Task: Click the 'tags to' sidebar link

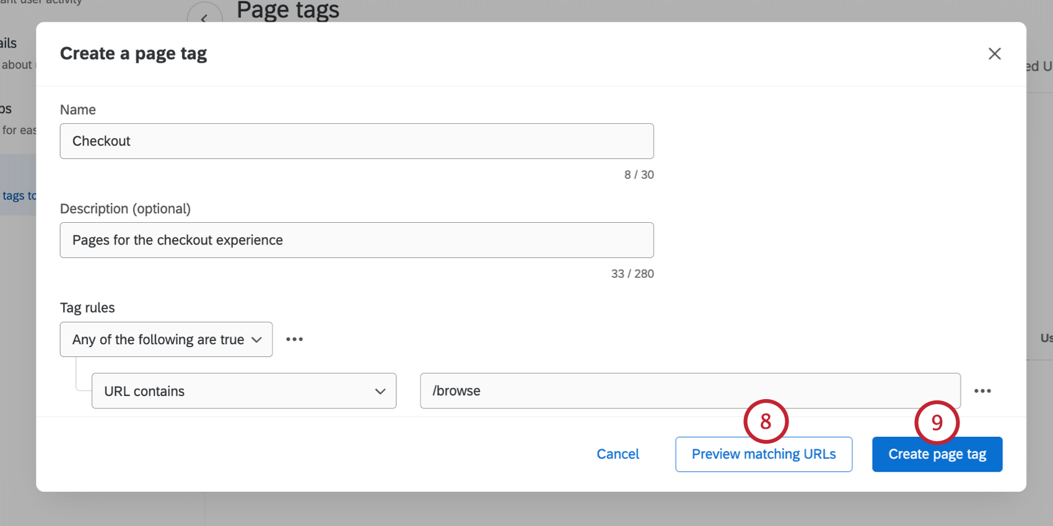Action: (19, 196)
